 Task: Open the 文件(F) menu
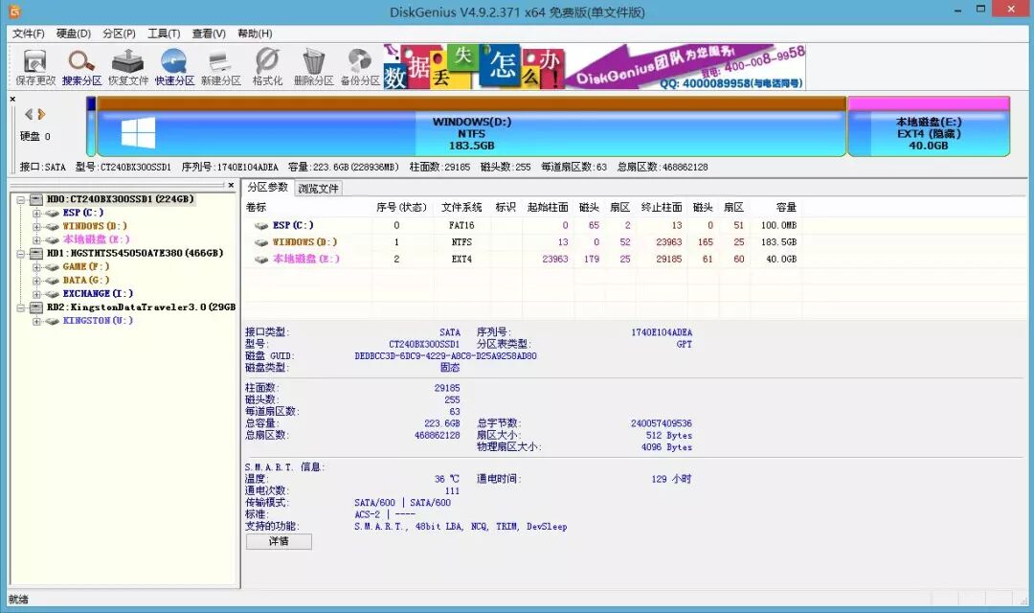[x=29, y=34]
